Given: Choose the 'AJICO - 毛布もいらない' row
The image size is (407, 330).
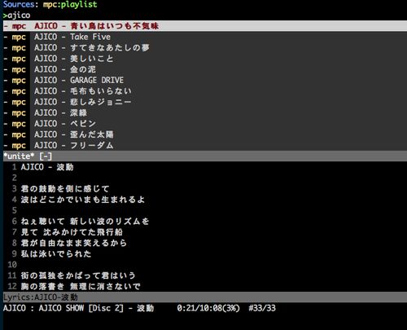Looking at the screenshot, I should click(205, 91).
